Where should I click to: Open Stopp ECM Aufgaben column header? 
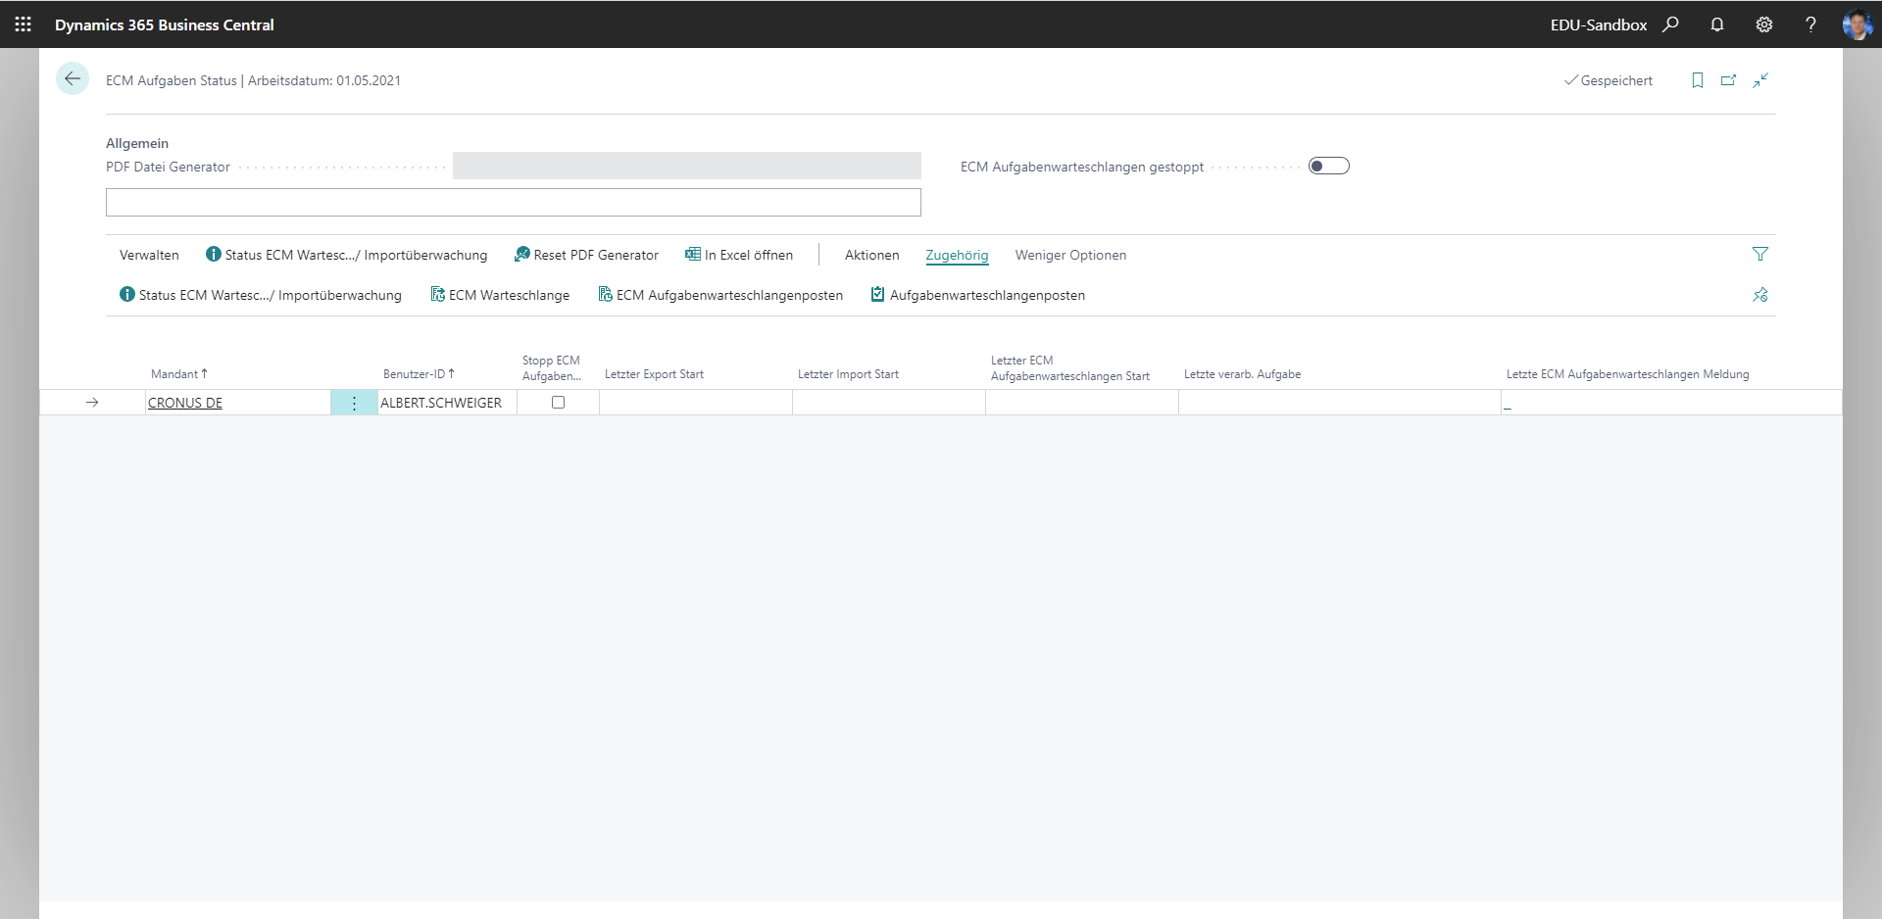[552, 368]
